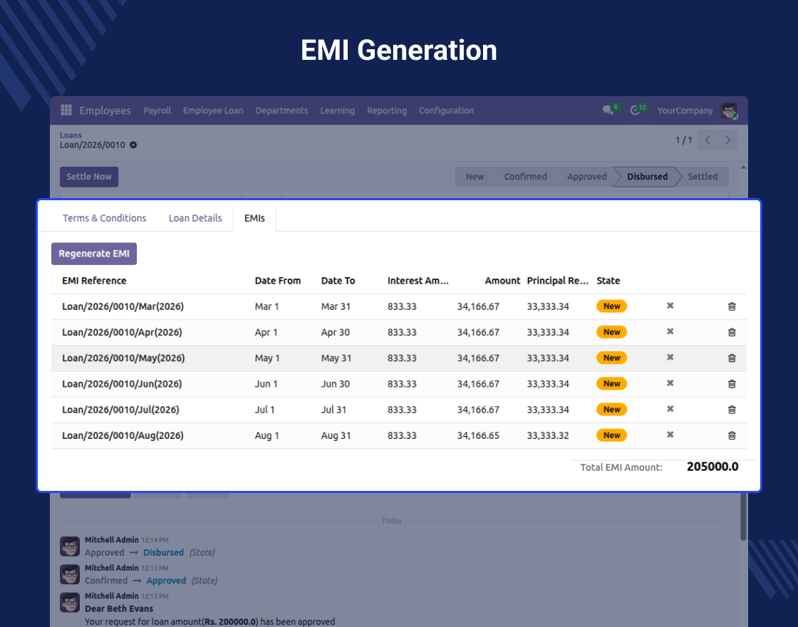Click the Confirmed status stage
This screenshot has height=627, width=798.
525,177
